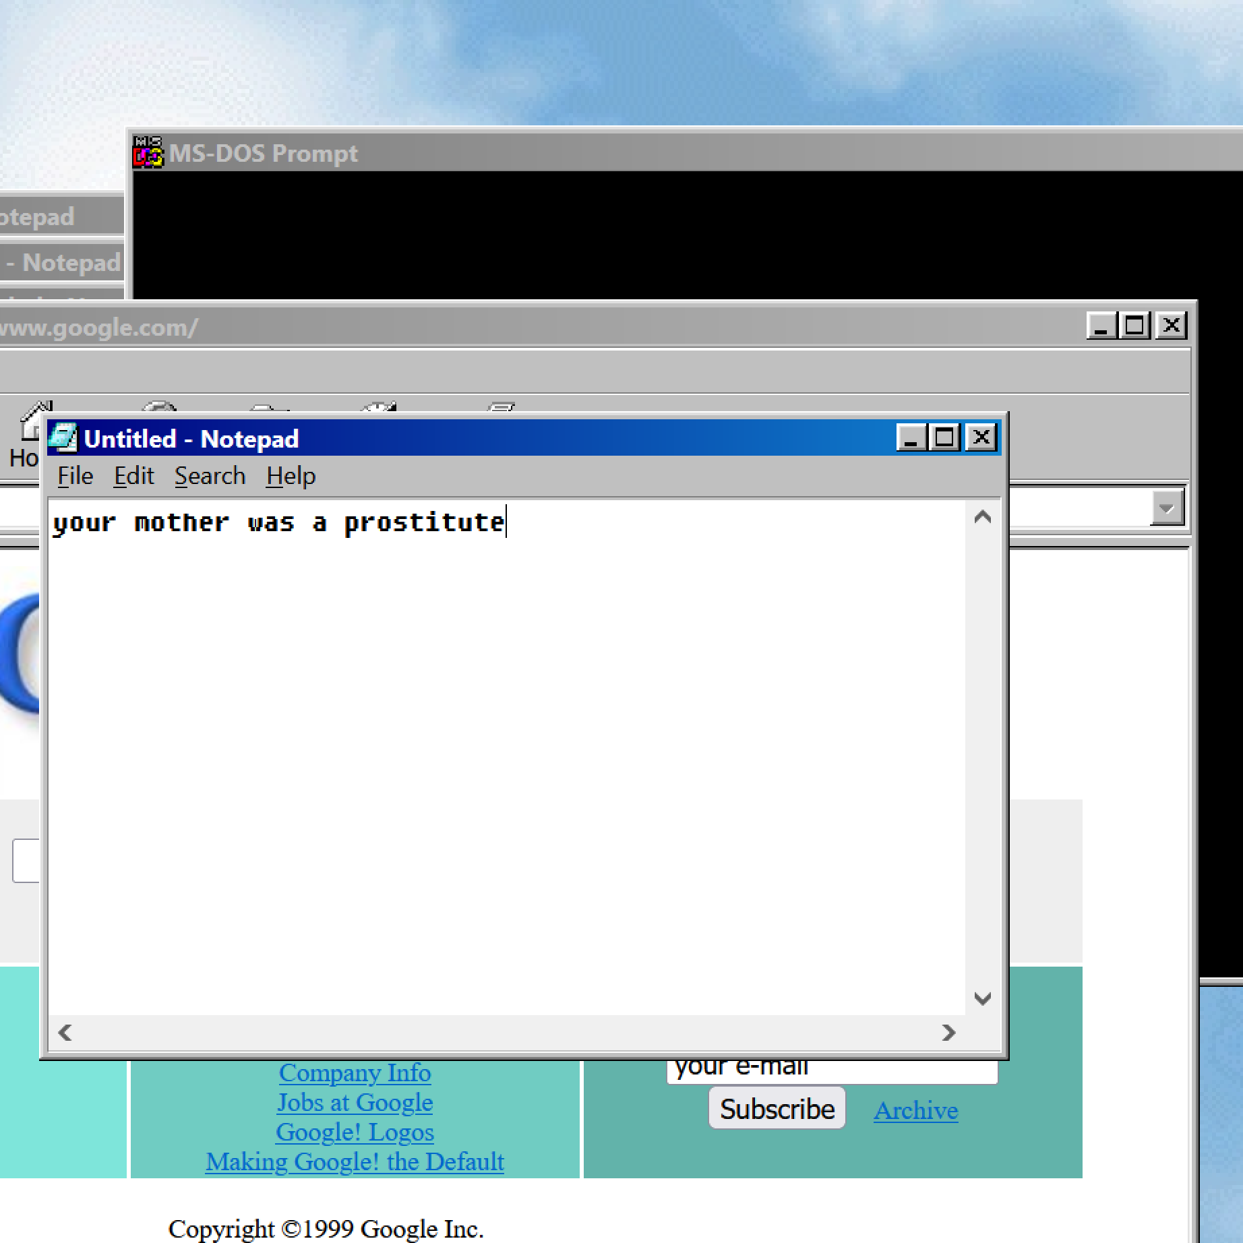
Task: Click Making Google! the Default link
Action: (355, 1161)
